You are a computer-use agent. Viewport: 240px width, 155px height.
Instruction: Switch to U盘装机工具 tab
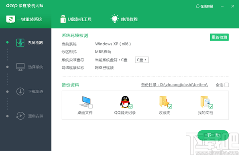[x=76, y=19]
